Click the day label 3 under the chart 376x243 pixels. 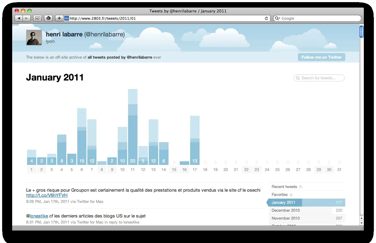pyautogui.click(x=51, y=170)
